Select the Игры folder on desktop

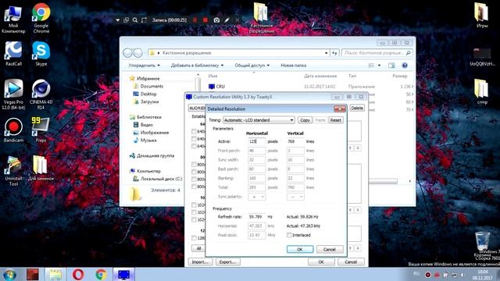(x=482, y=16)
